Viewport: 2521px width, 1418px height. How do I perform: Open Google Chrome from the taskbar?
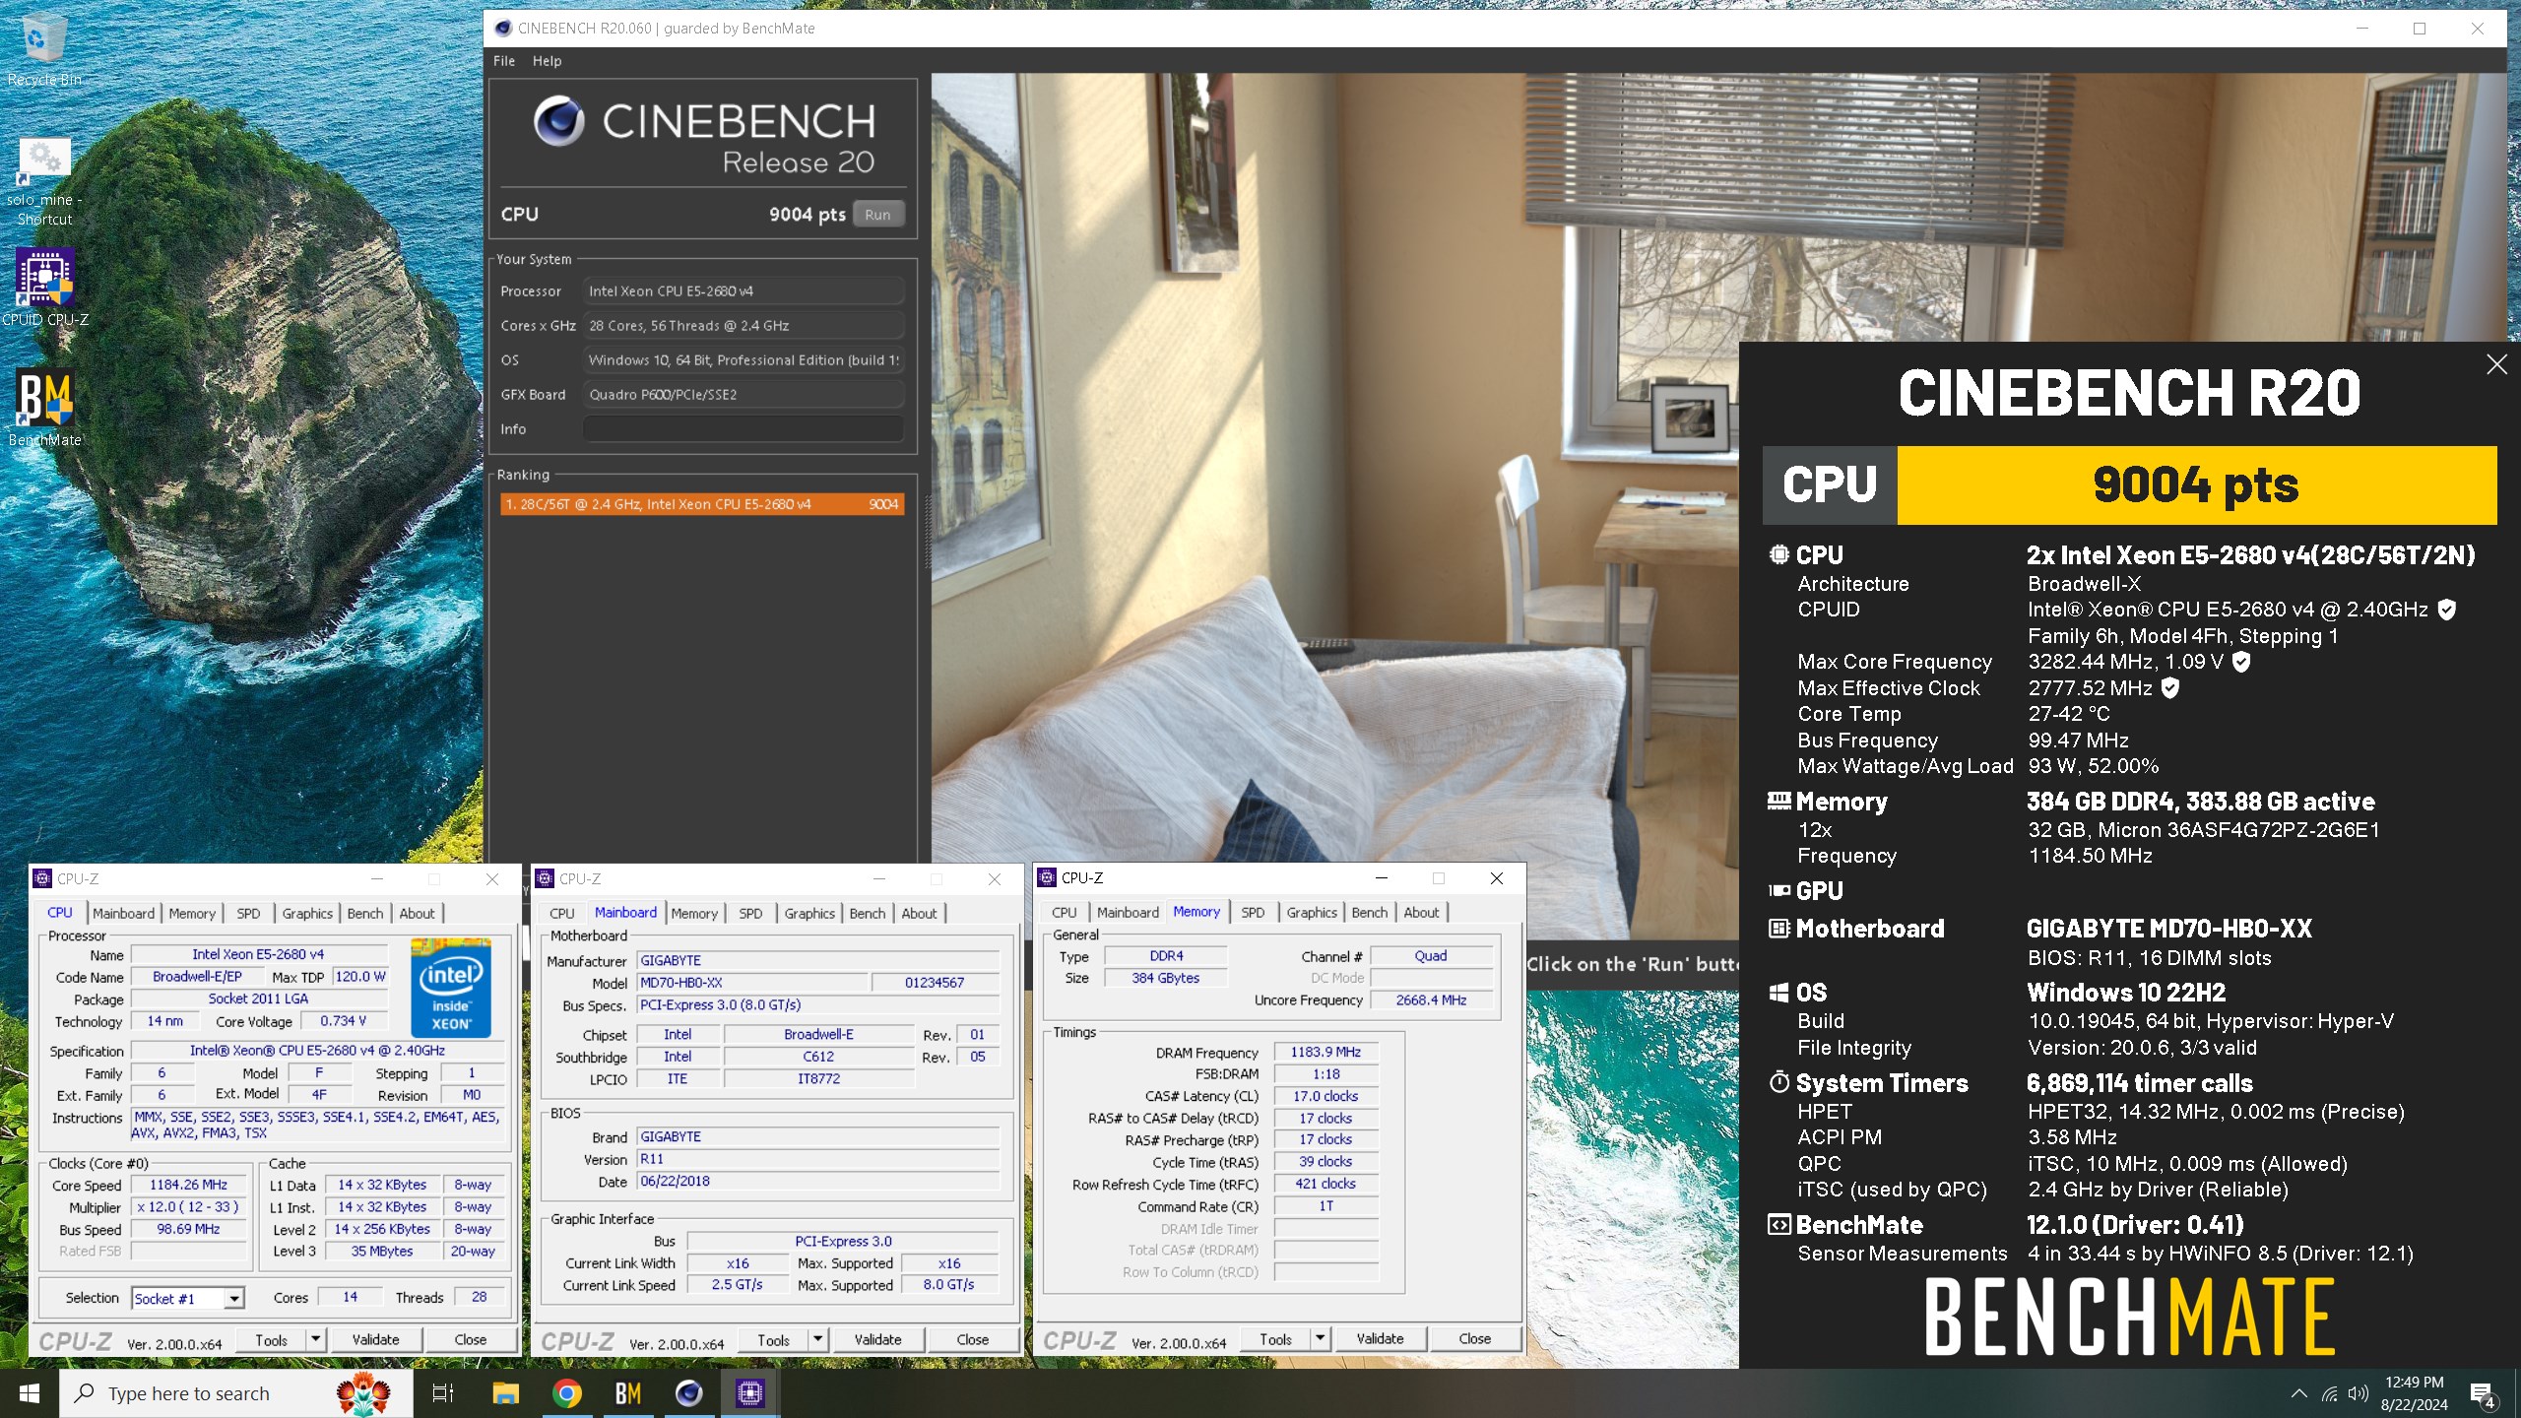coord(566,1393)
